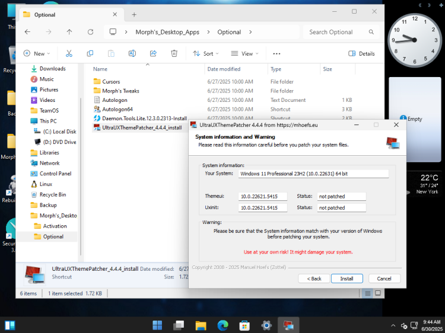Viewport: 445px width, 333px height.
Task: Click the Your System info field
Action: pyautogui.click(x=313, y=174)
